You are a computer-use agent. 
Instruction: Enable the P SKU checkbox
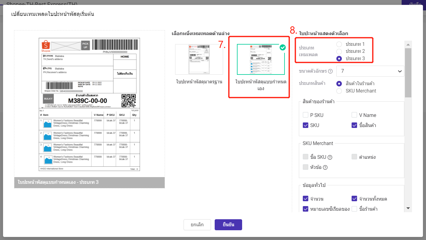tap(306, 115)
